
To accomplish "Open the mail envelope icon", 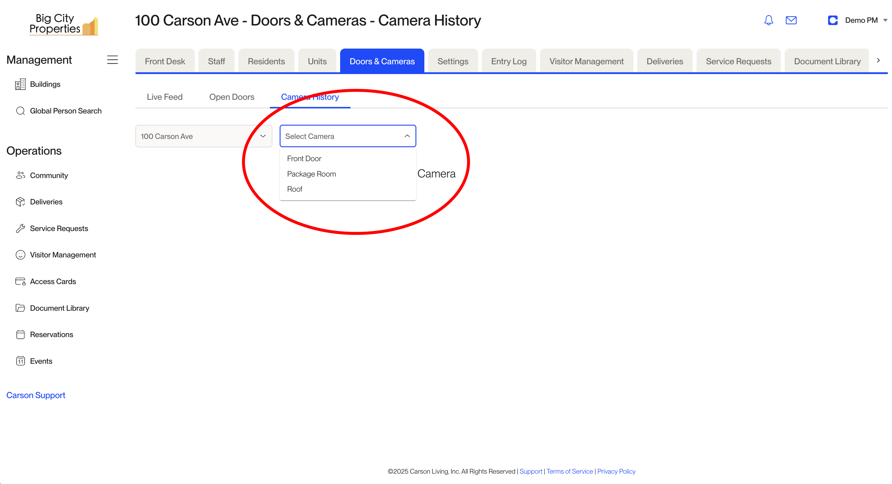I will [791, 20].
